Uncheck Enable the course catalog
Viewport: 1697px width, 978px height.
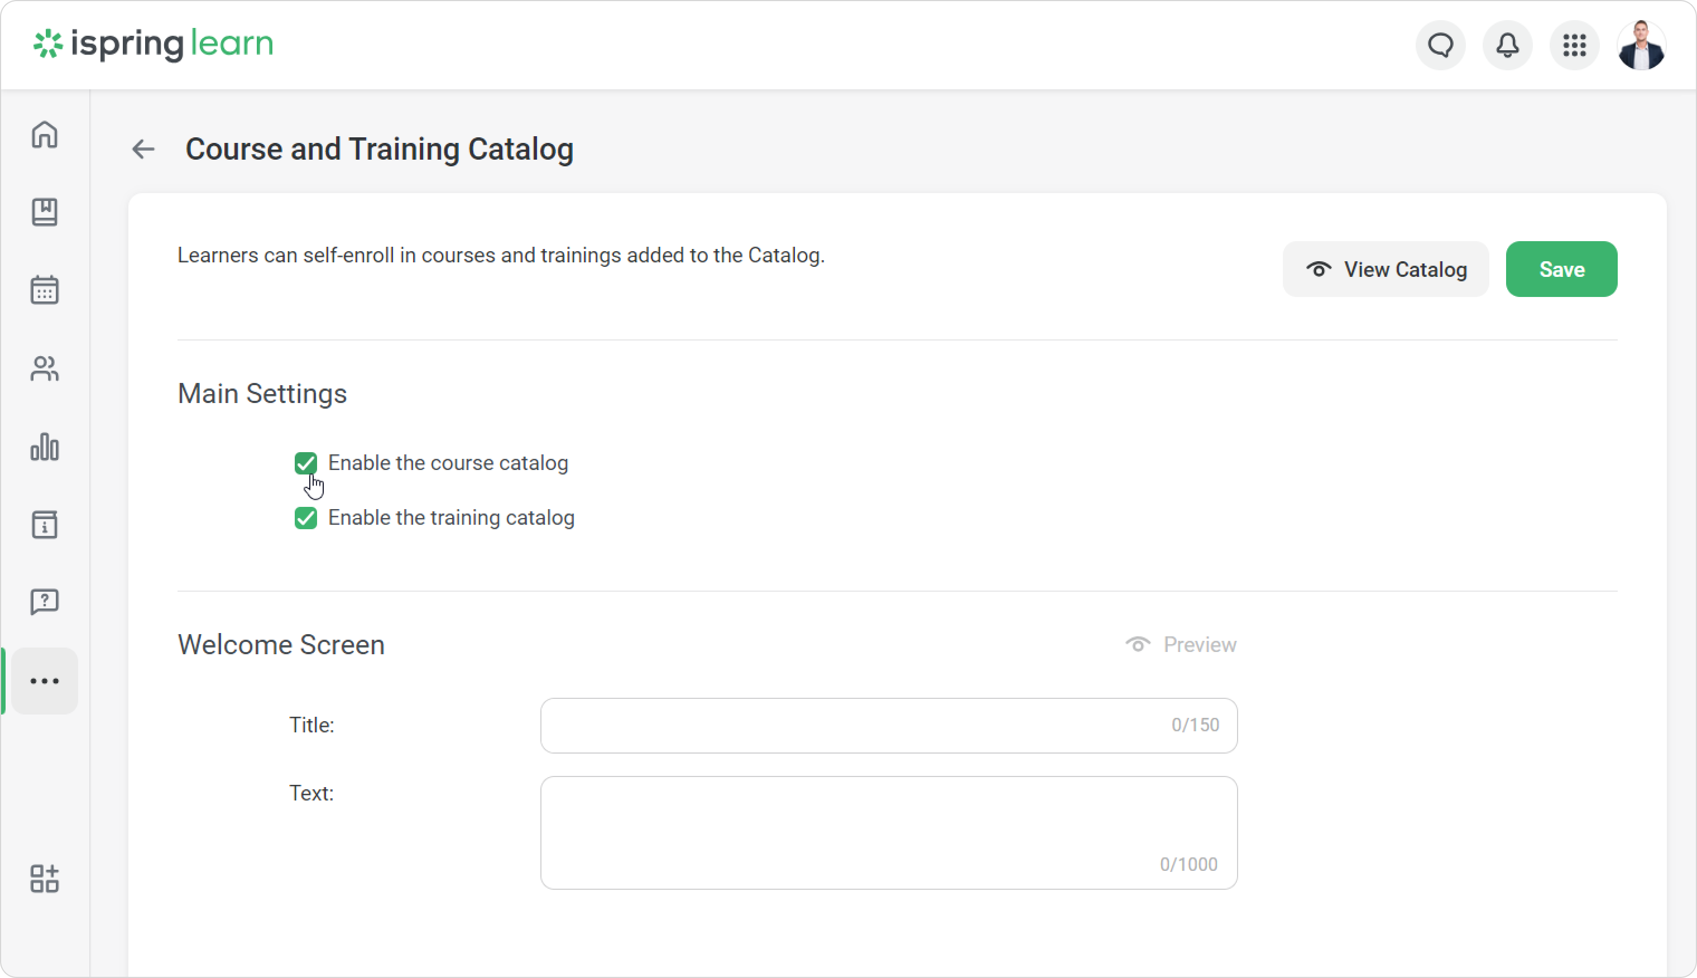(305, 463)
